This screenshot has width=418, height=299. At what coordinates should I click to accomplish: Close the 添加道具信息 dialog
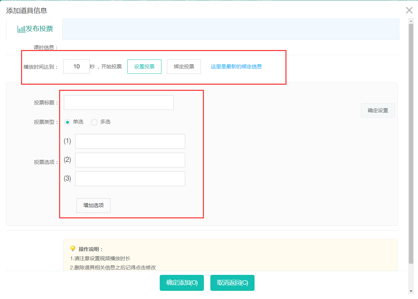pos(409,10)
